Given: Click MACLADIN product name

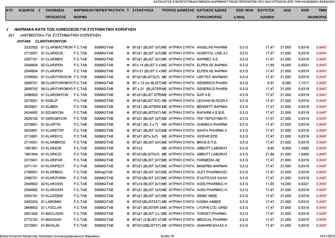Looking at the screenshot, I should [x=54, y=214].
